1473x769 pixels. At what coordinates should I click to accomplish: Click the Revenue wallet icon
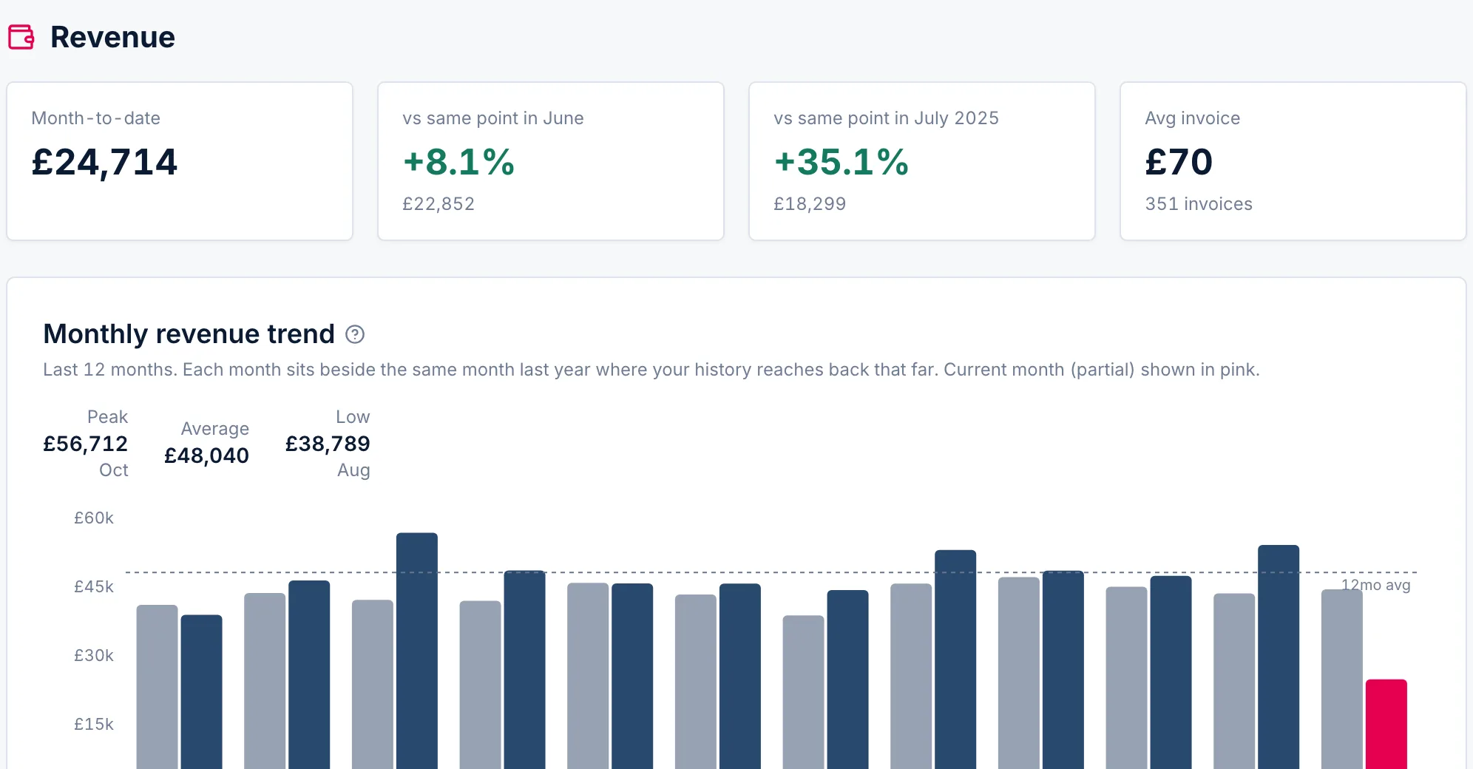[x=21, y=37]
